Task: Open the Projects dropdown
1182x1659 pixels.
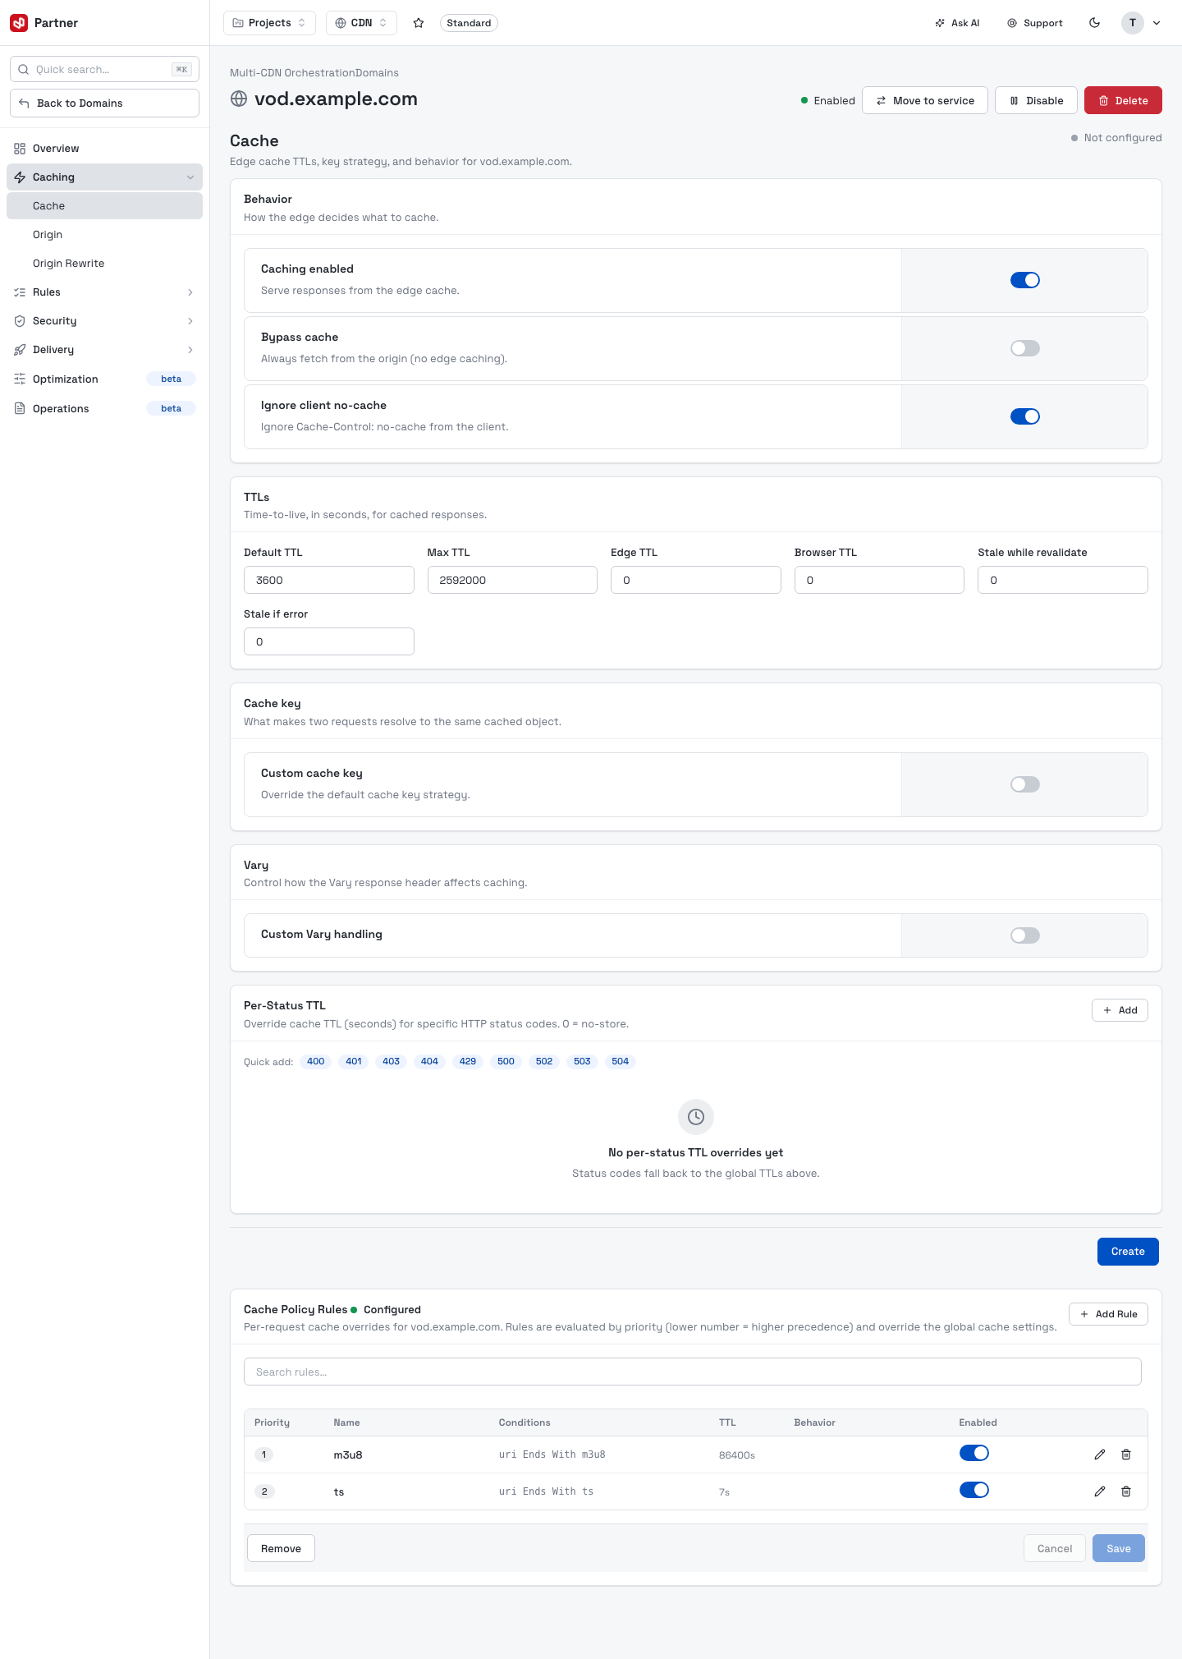Action: tap(269, 23)
